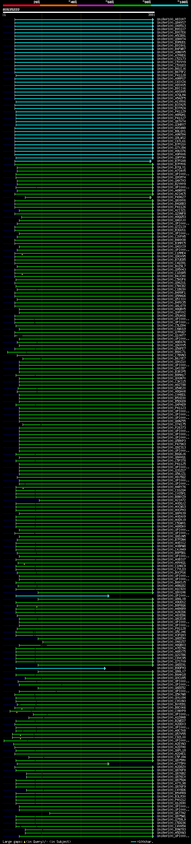Click the orange ~40% identity legend segment
Screen dimensions: 191x844
(58, 5)
